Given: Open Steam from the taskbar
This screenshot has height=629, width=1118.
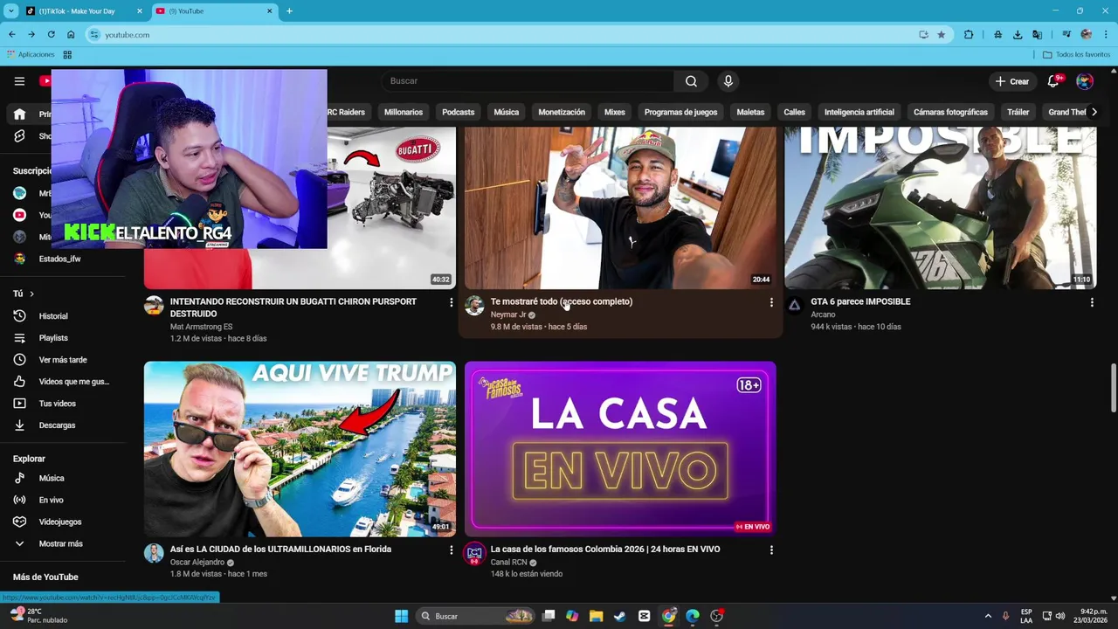Looking at the screenshot, I should (x=620, y=616).
